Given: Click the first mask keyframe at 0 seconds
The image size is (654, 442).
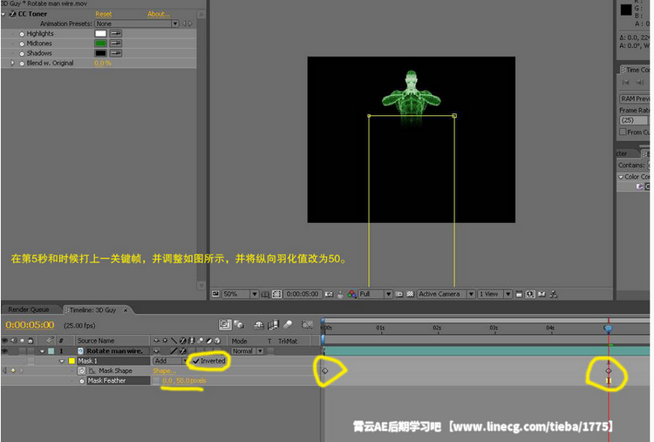Looking at the screenshot, I should coord(325,371).
